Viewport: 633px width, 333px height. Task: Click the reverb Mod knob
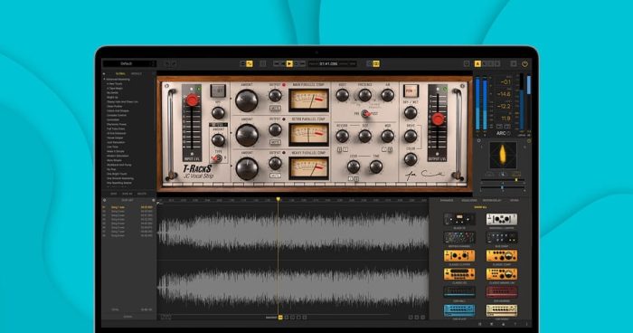(x=388, y=137)
